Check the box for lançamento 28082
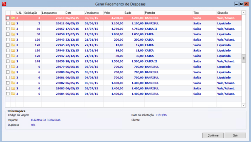251x142 pixels. tap(8, 83)
